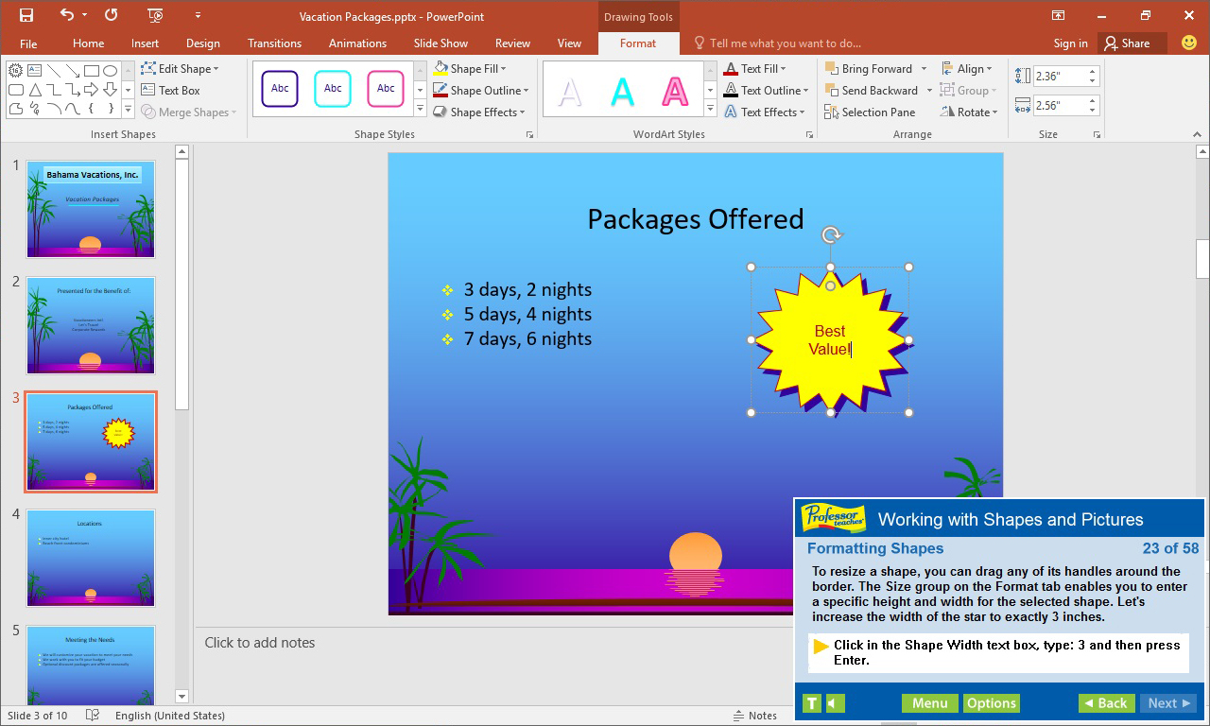Open the Rotate dropdown in Arrange group

(970, 112)
